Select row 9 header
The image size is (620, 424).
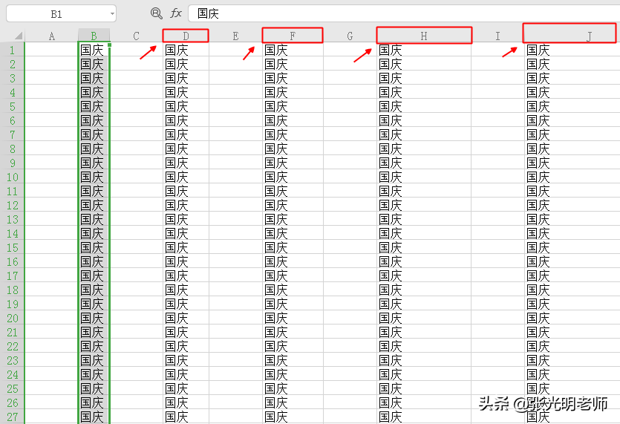tap(13, 163)
